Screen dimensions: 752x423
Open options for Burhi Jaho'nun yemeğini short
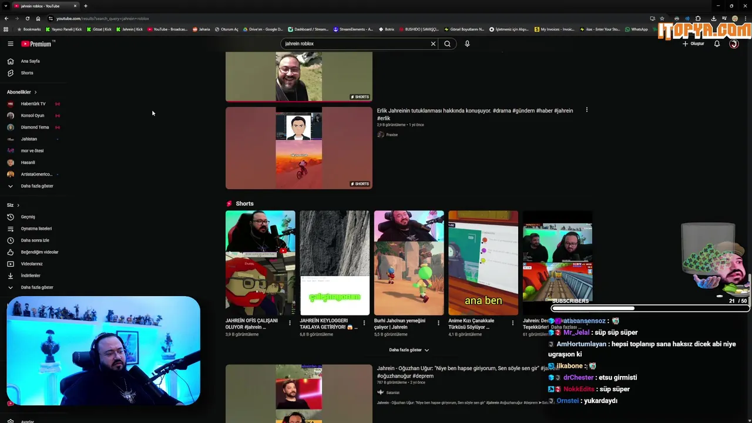click(x=438, y=323)
